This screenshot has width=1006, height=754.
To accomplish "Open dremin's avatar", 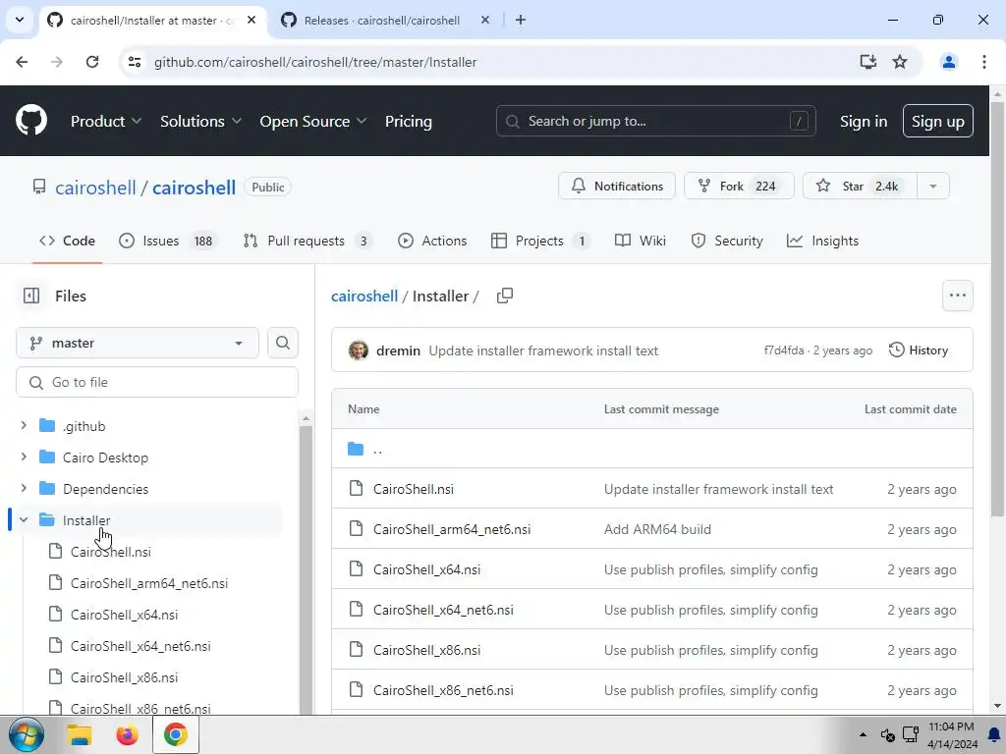I will (x=358, y=350).
